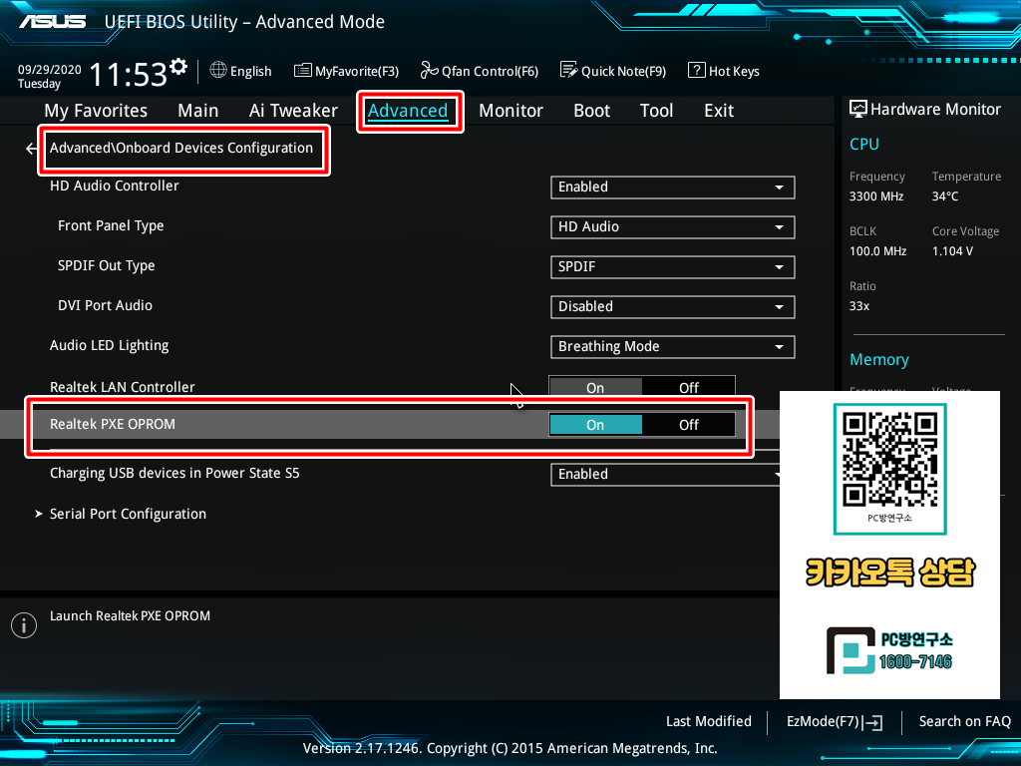Screen dimensions: 1021x766
Task: Switch to the Tool tab
Action: (x=656, y=111)
